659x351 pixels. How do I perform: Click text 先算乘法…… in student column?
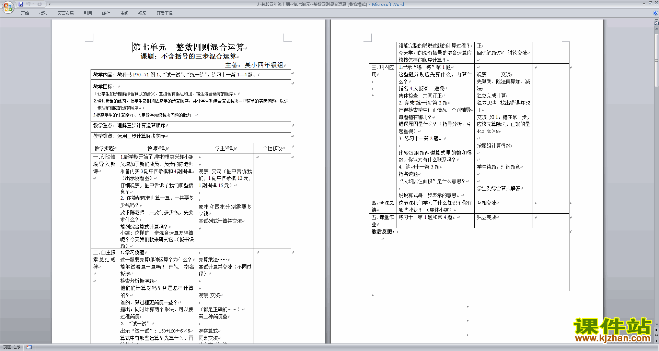213,260
